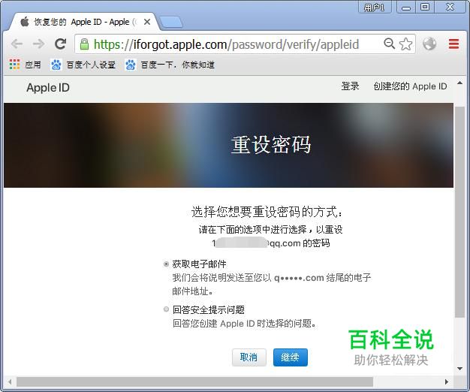Bookmark this page with the star icon

click(x=406, y=44)
